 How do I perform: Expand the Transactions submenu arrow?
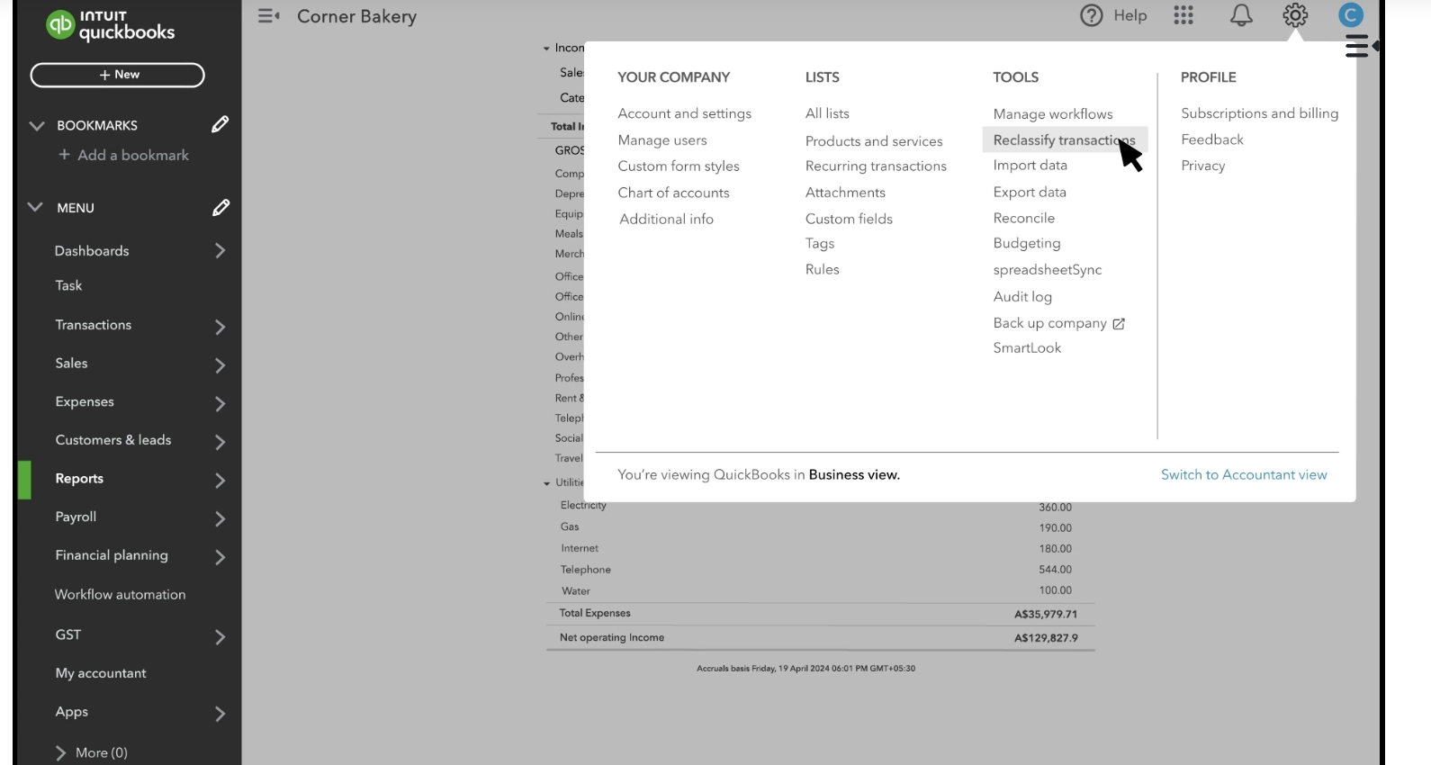click(220, 327)
